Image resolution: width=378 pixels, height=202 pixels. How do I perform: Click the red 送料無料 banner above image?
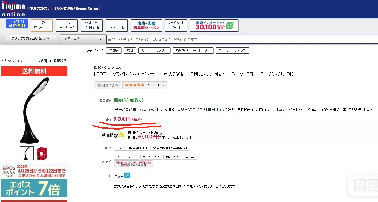[x=34, y=71]
